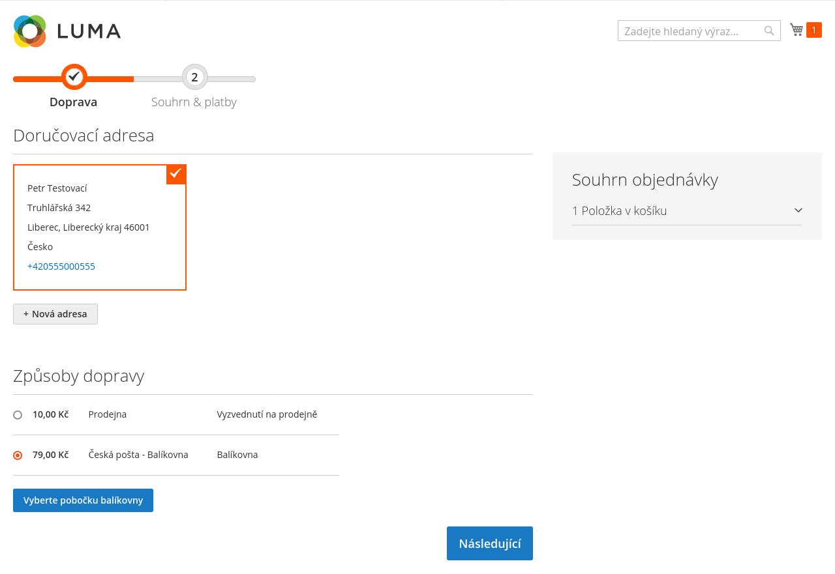The height and width of the screenshot is (574, 835).
Task: Click the 10,00 Kč price
Action: [50, 414]
